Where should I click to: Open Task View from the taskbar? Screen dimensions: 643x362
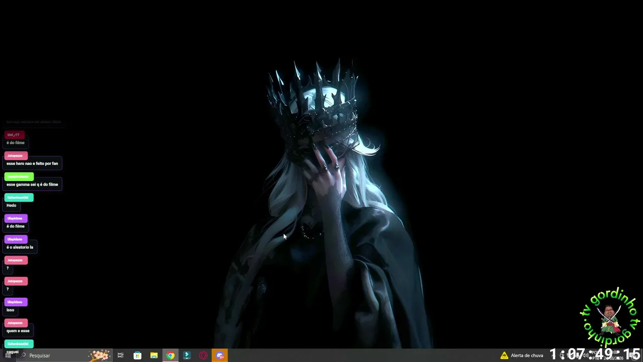pyautogui.click(x=121, y=355)
